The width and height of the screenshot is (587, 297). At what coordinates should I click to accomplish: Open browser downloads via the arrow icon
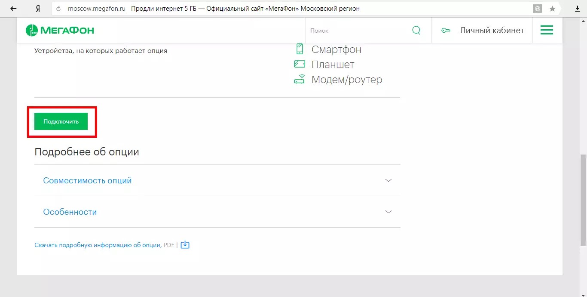[578, 9]
